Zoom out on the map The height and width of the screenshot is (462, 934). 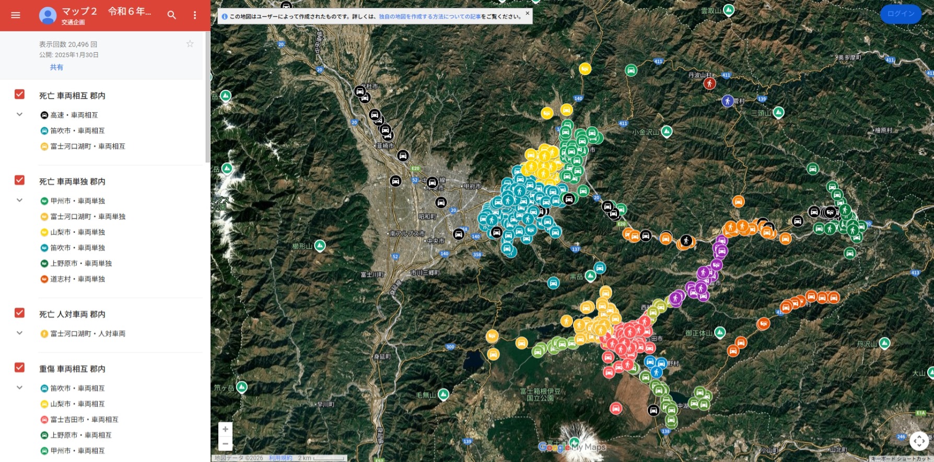[x=225, y=444]
